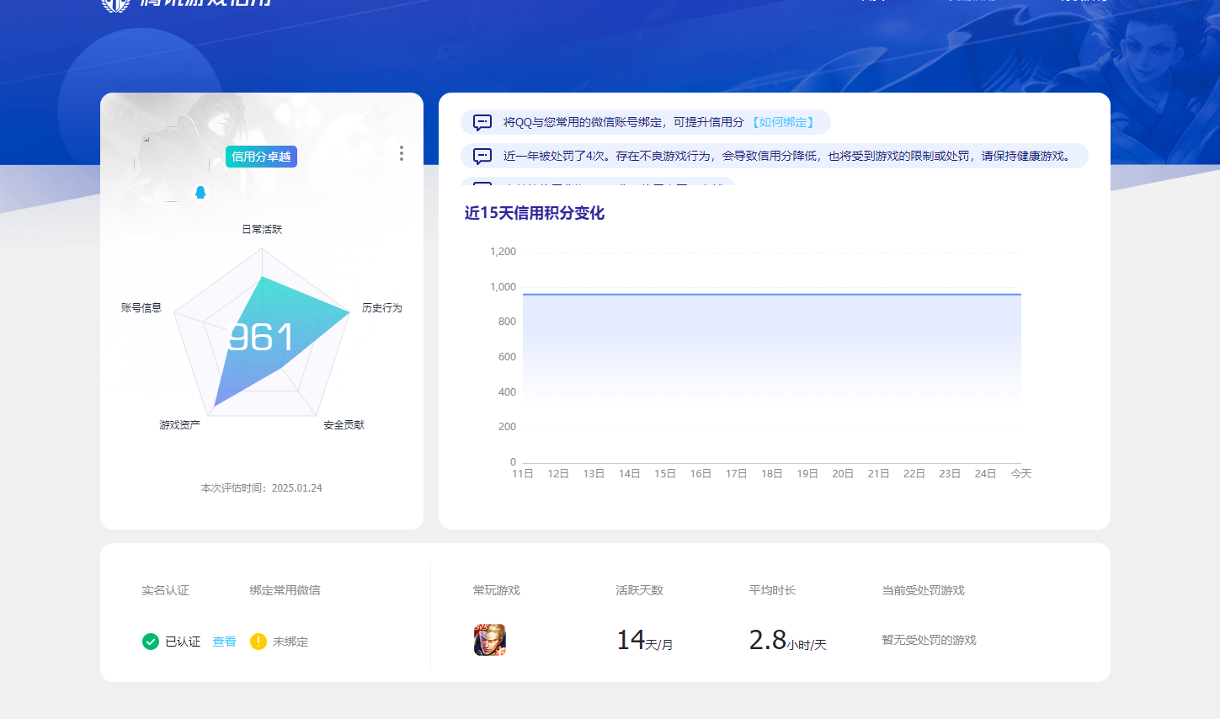Click the 活跃天数 heading
1220x719 pixels.
[x=640, y=590]
